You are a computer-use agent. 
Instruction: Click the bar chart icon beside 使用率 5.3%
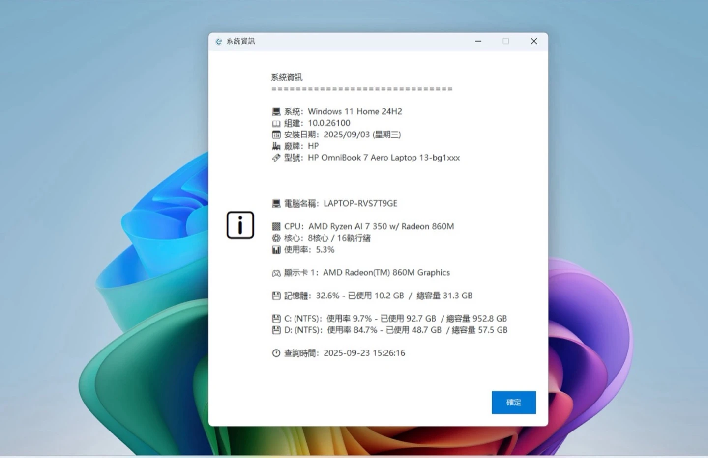(276, 250)
